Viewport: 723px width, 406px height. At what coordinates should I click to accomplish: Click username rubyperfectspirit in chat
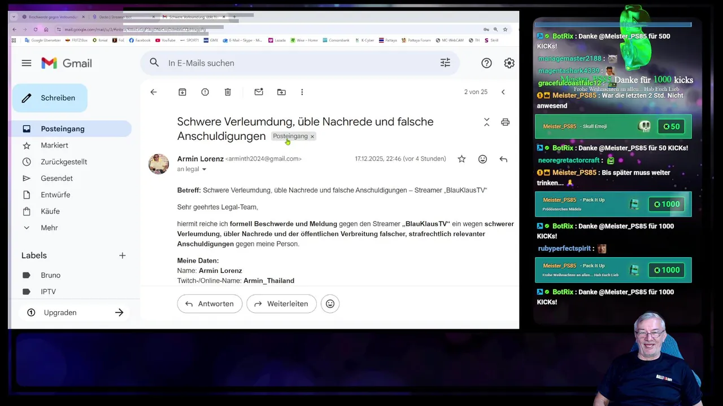[x=564, y=249]
